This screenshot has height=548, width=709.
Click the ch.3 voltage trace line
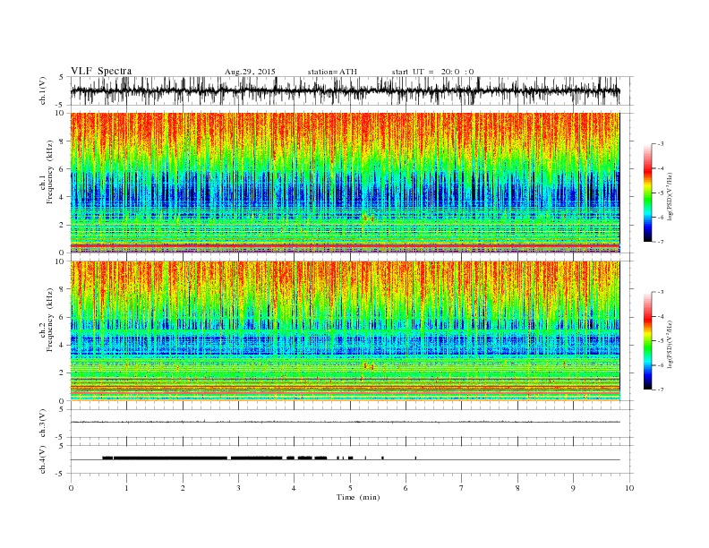click(x=345, y=422)
